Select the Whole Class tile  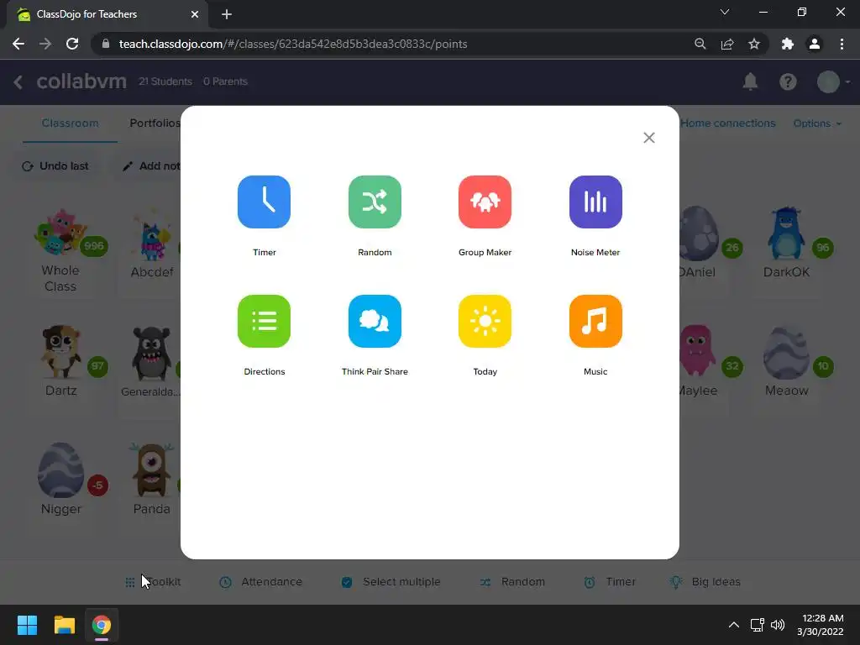point(60,250)
